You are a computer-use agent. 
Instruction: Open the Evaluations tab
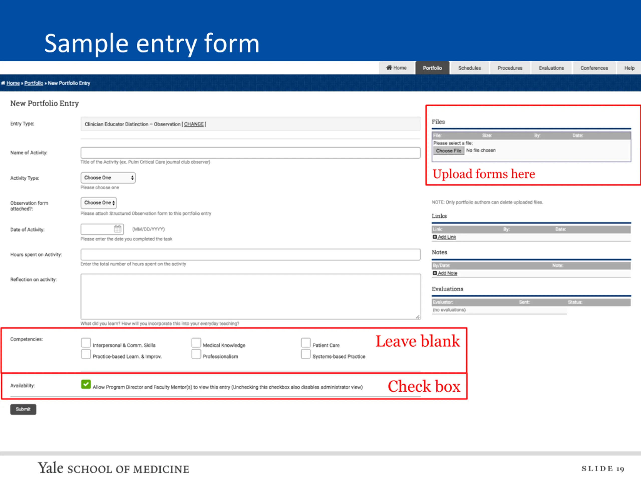coord(551,68)
